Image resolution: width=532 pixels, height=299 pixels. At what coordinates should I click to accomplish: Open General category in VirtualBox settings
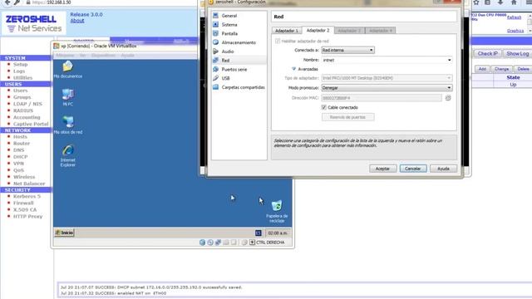[x=229, y=16]
